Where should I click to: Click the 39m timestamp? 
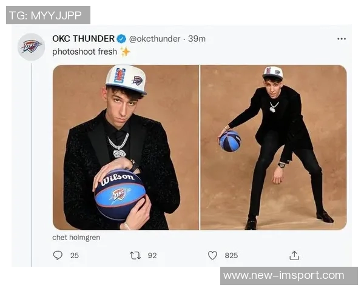197,39
